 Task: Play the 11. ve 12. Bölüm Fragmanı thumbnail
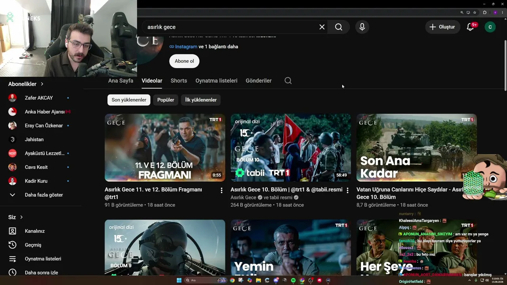click(165, 148)
